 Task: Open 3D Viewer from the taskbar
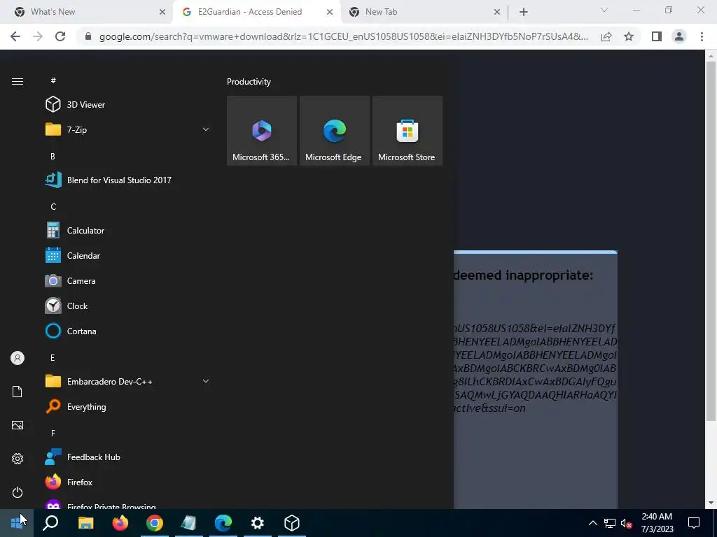click(292, 523)
